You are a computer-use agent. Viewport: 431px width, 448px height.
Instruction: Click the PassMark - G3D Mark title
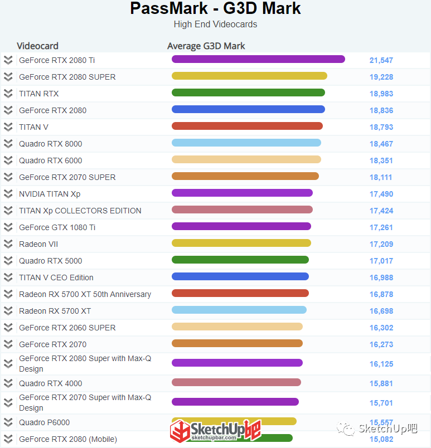215,8
